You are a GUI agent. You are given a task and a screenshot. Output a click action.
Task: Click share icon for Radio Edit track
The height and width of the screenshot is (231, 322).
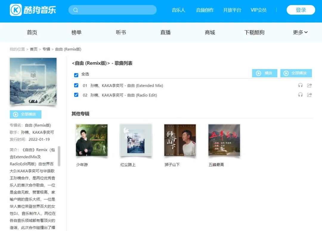pyautogui.click(x=309, y=95)
